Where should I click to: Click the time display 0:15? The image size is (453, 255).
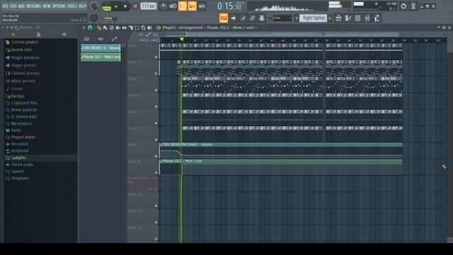pos(229,6)
